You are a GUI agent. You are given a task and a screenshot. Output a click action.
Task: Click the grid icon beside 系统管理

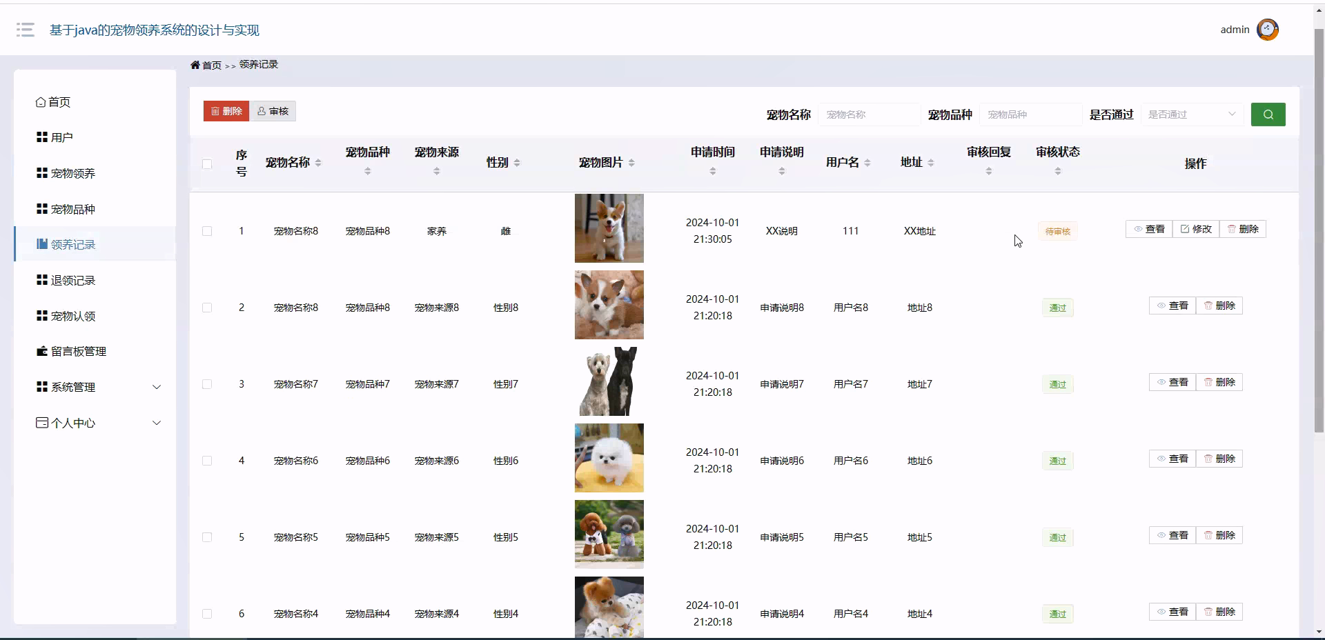coord(42,387)
